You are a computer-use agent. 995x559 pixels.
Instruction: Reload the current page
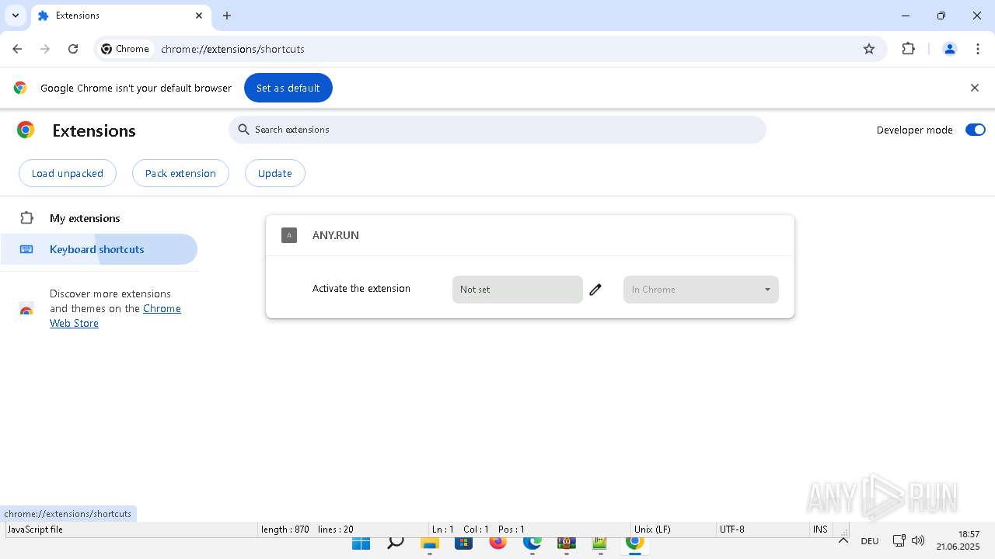[73, 49]
